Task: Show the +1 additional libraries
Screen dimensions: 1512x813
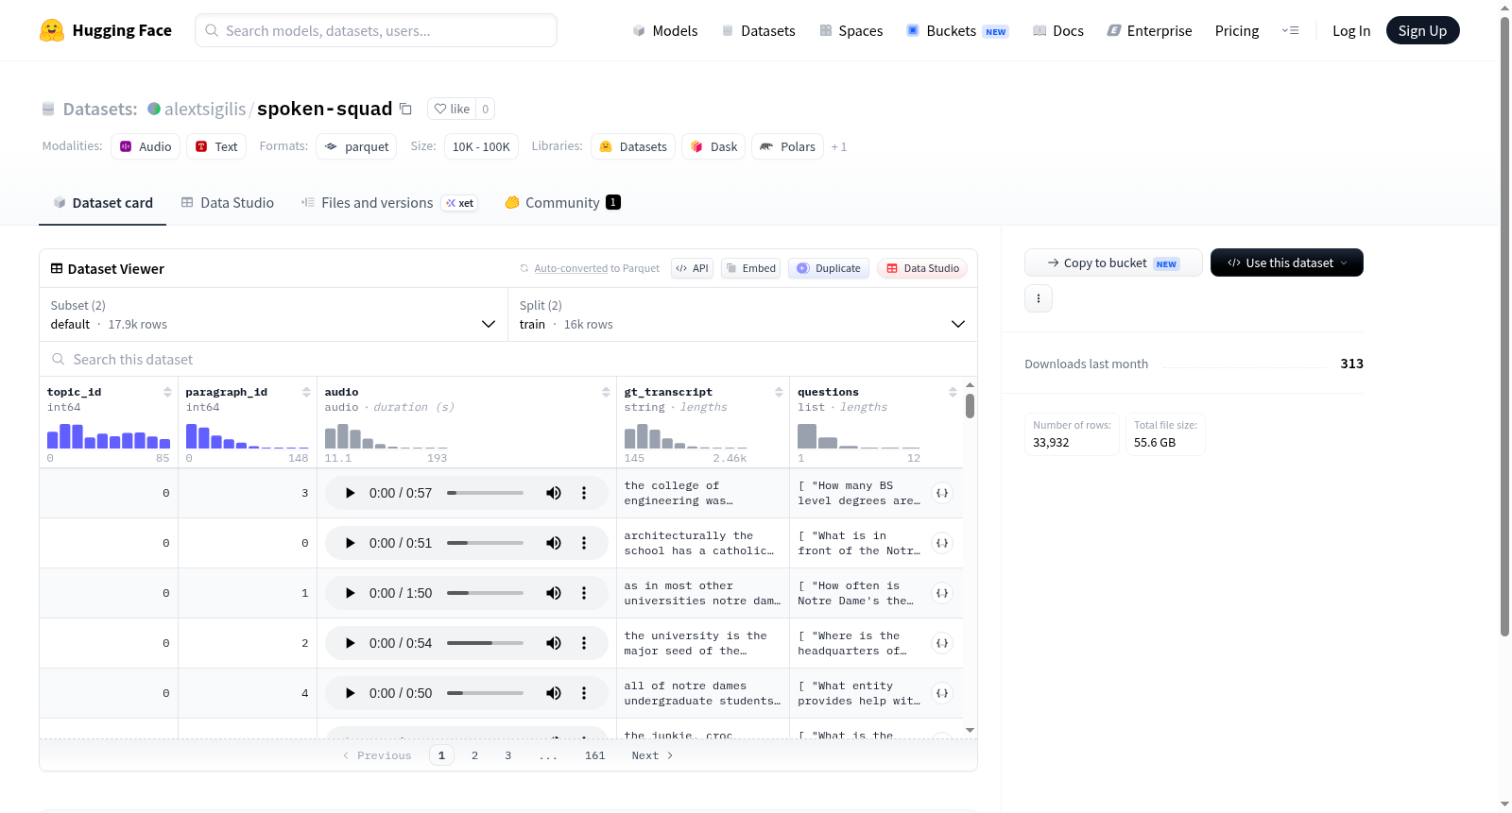Action: (x=839, y=147)
